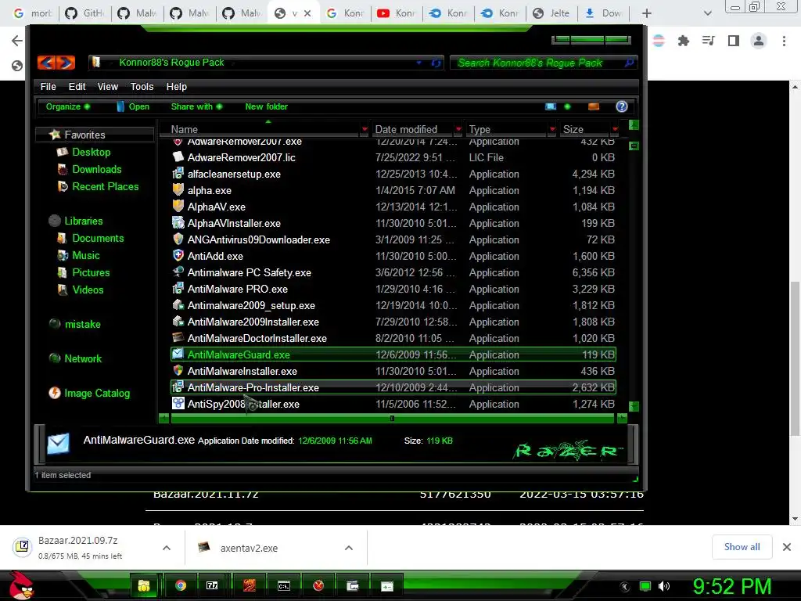
Task: Click the horizontal scrollbar in file list
Action: [393, 418]
